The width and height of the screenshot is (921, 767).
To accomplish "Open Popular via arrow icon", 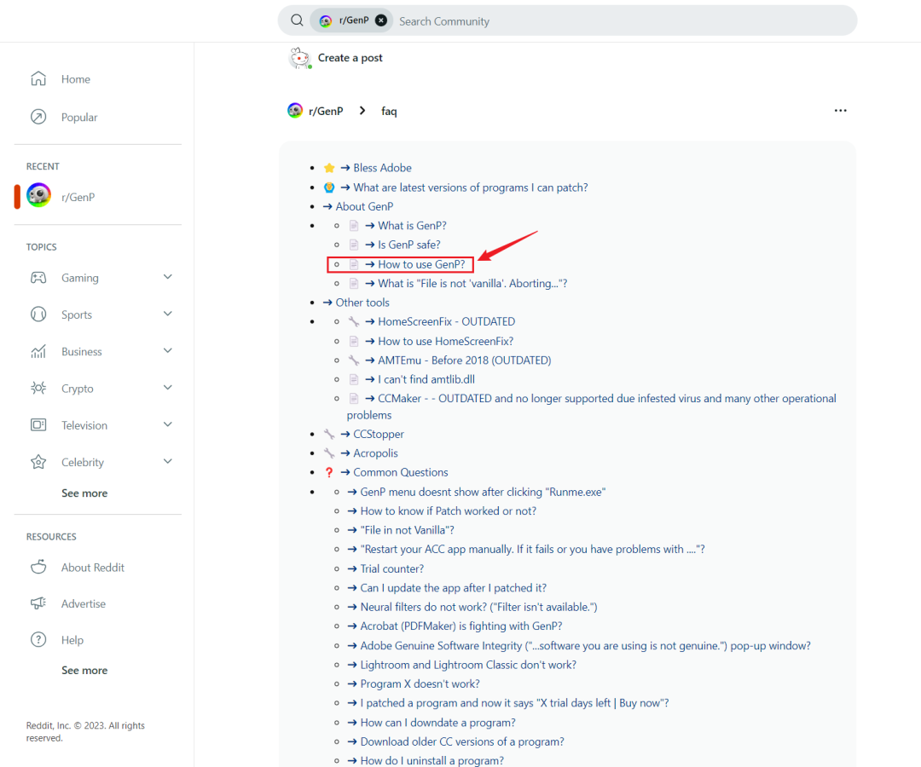I will tap(38, 118).
